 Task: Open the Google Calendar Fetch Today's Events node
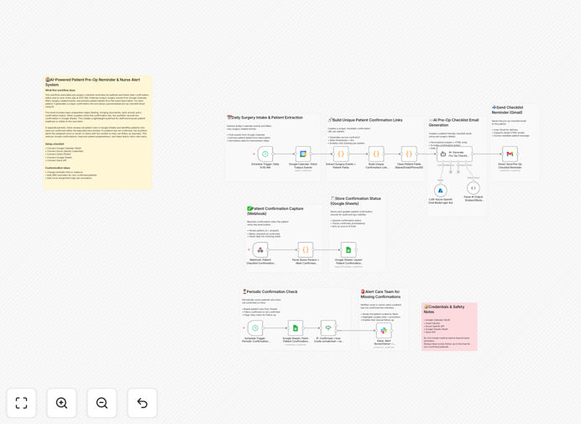click(x=303, y=154)
